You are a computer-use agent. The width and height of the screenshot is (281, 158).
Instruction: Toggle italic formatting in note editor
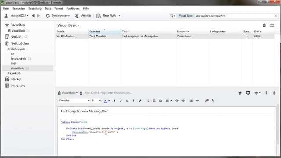[x=121, y=101]
